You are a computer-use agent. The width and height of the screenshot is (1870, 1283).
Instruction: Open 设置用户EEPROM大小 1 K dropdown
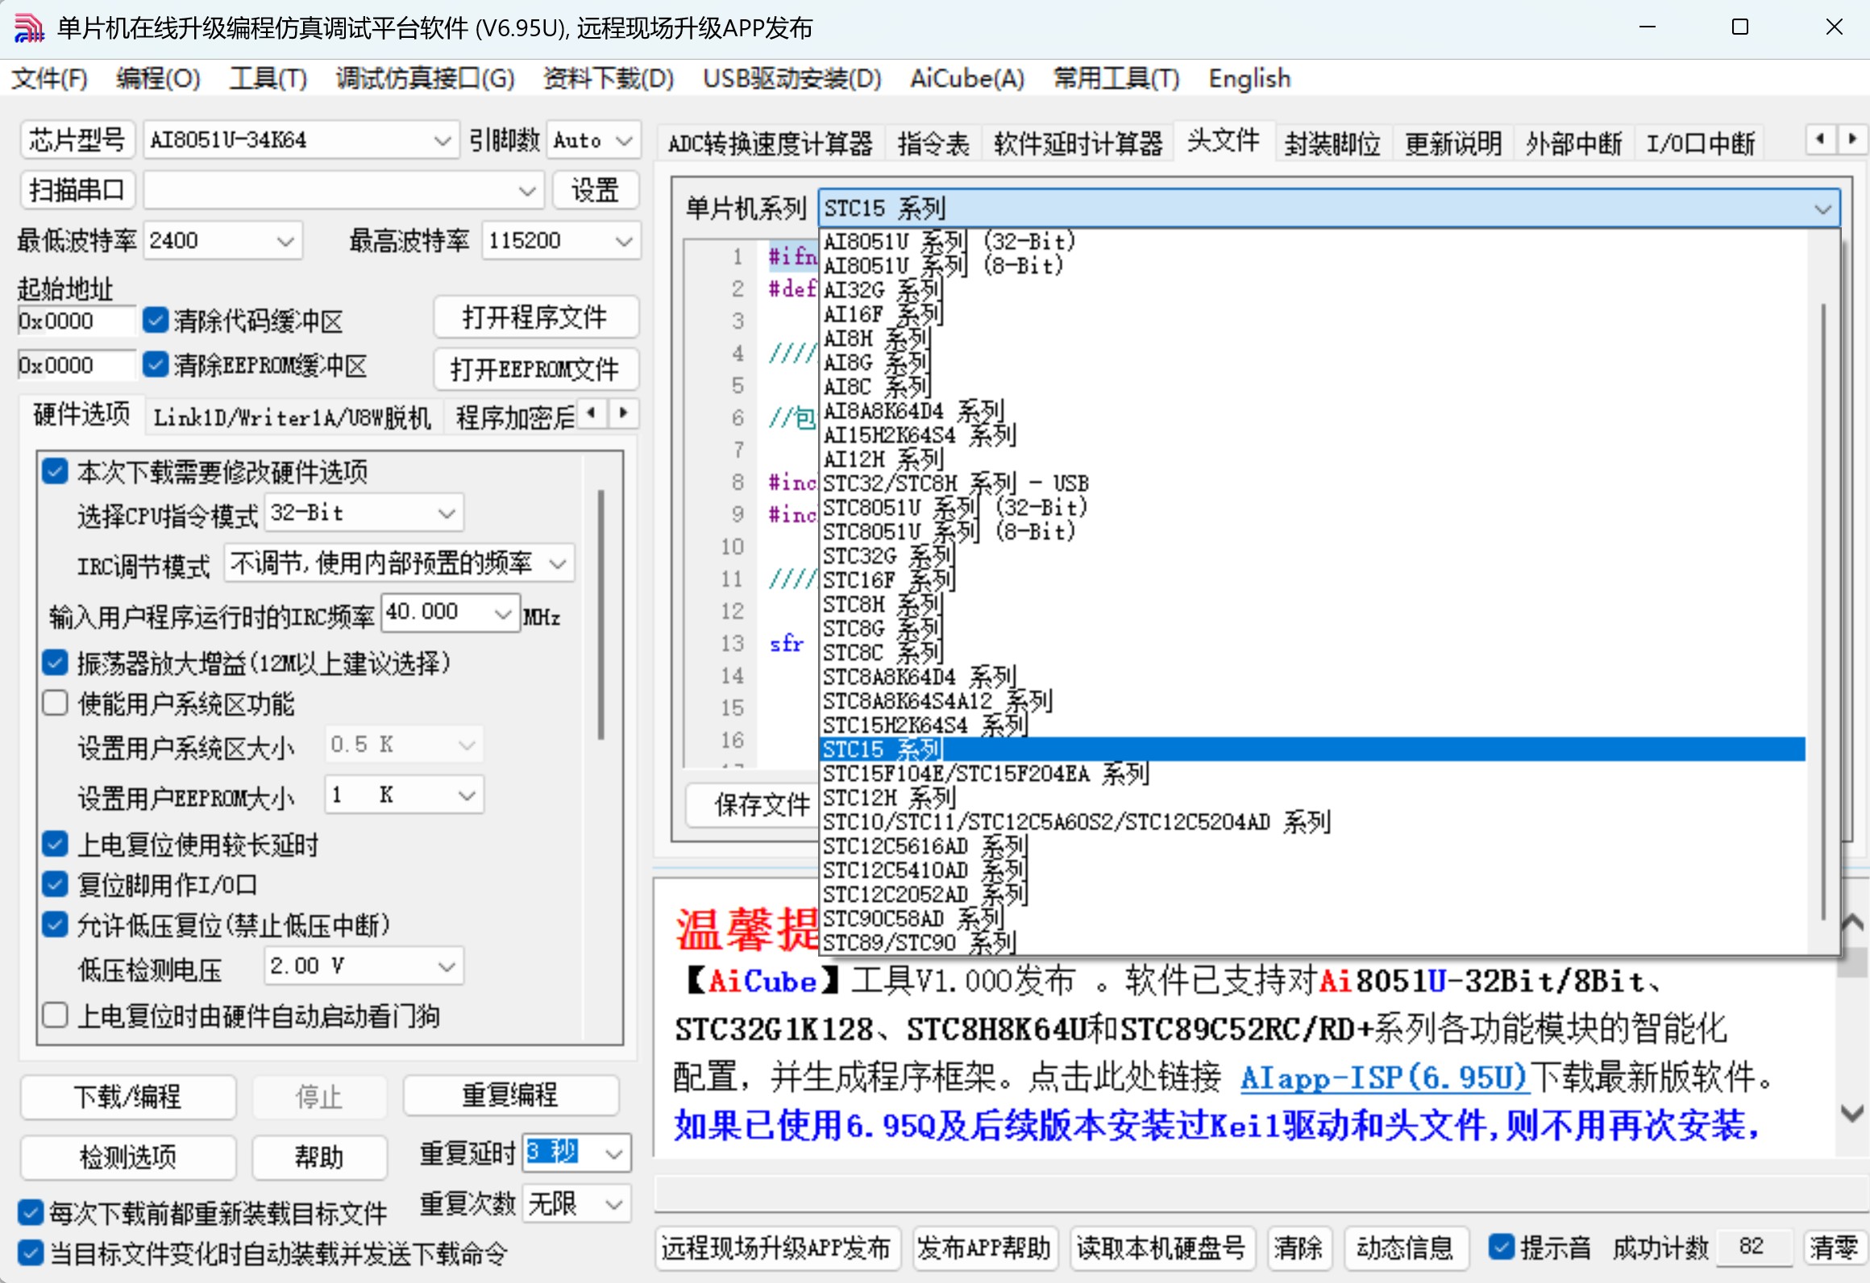point(405,795)
